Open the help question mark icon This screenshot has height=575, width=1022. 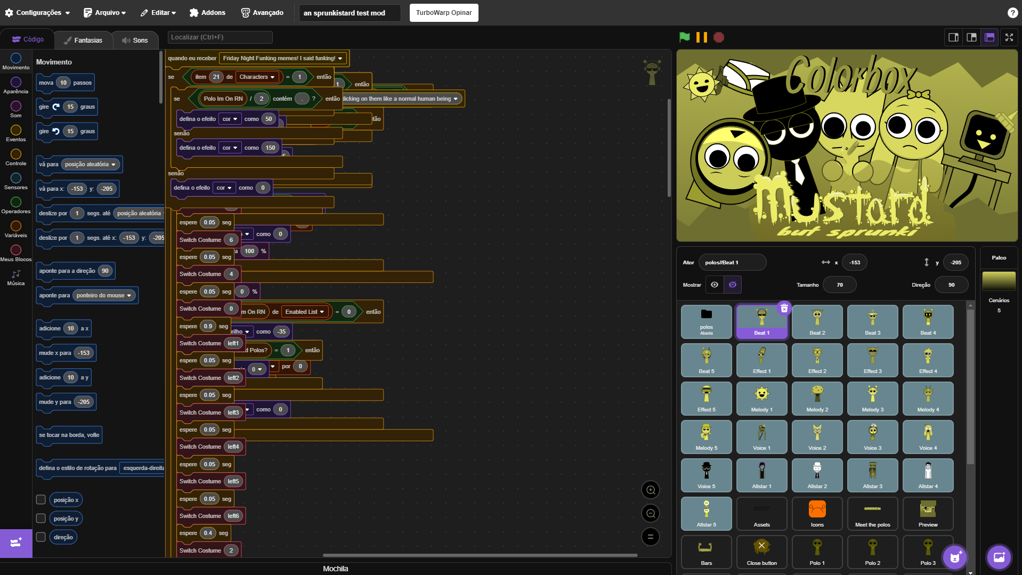point(1012,13)
